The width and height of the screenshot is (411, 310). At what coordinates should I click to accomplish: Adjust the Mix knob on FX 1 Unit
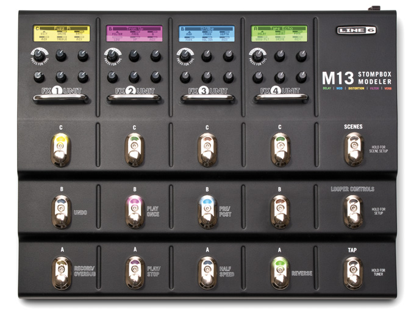[x=82, y=77]
